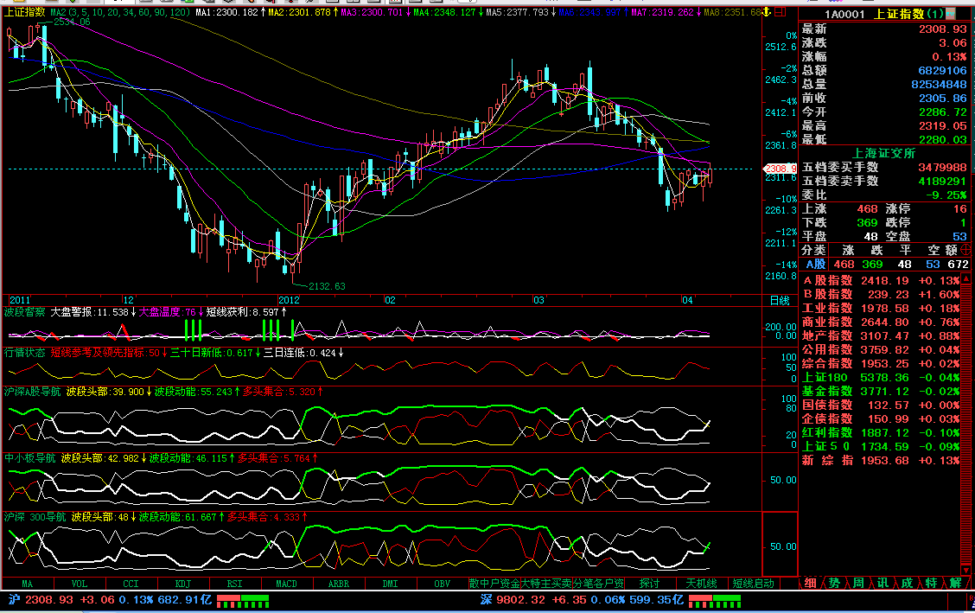Select the VOL indicator tab

point(79,584)
